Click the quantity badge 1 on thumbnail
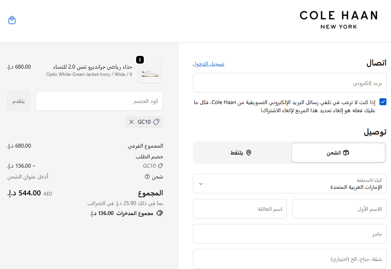Viewport: 391px width, 269px height. [x=140, y=60]
